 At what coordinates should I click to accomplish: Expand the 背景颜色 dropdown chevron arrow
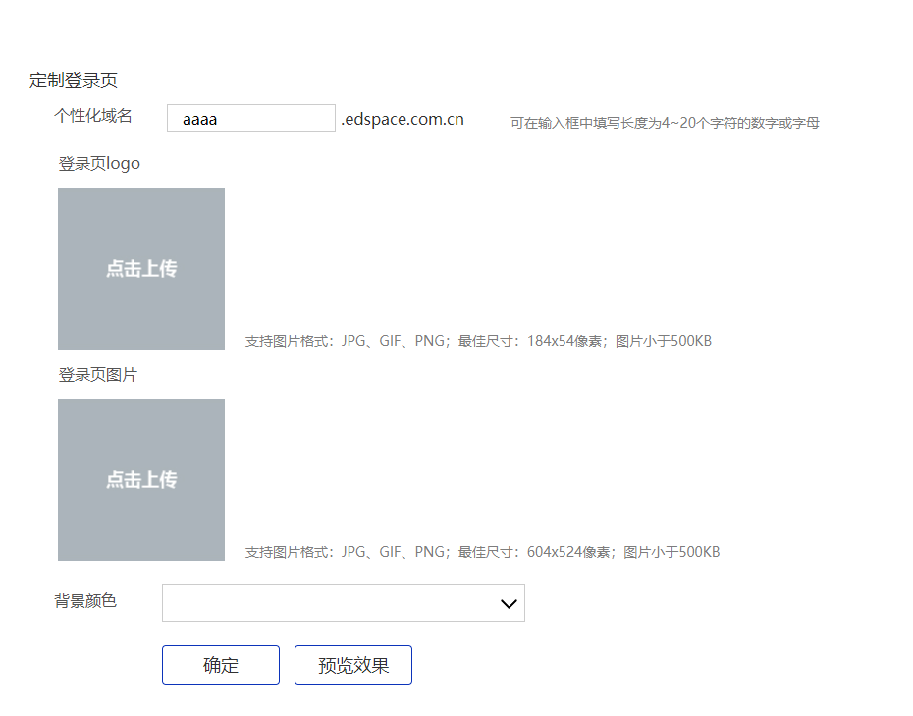pos(509,604)
